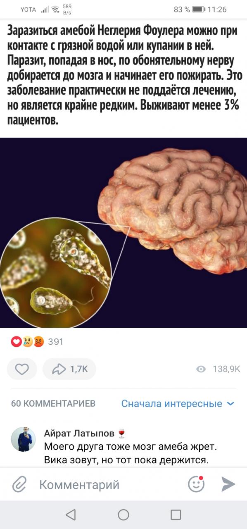Tap the 138,9K view count
The height and width of the screenshot is (529, 247).
[x=226, y=369]
